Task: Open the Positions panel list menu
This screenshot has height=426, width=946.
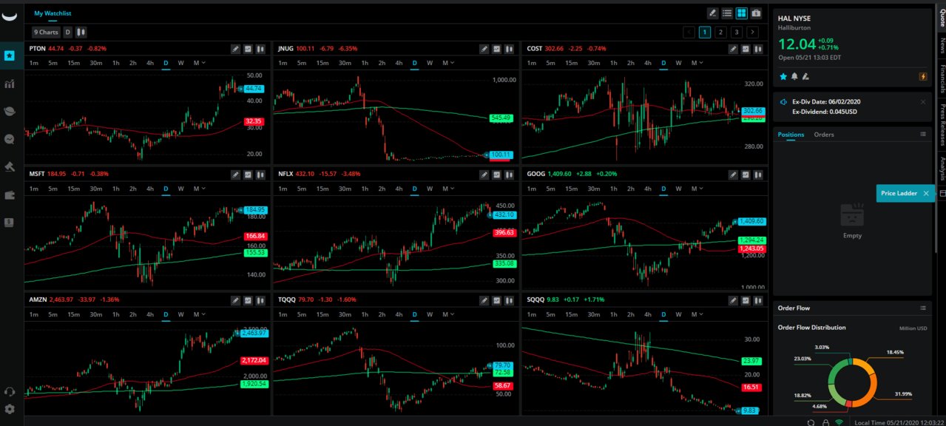Action: coord(923,135)
